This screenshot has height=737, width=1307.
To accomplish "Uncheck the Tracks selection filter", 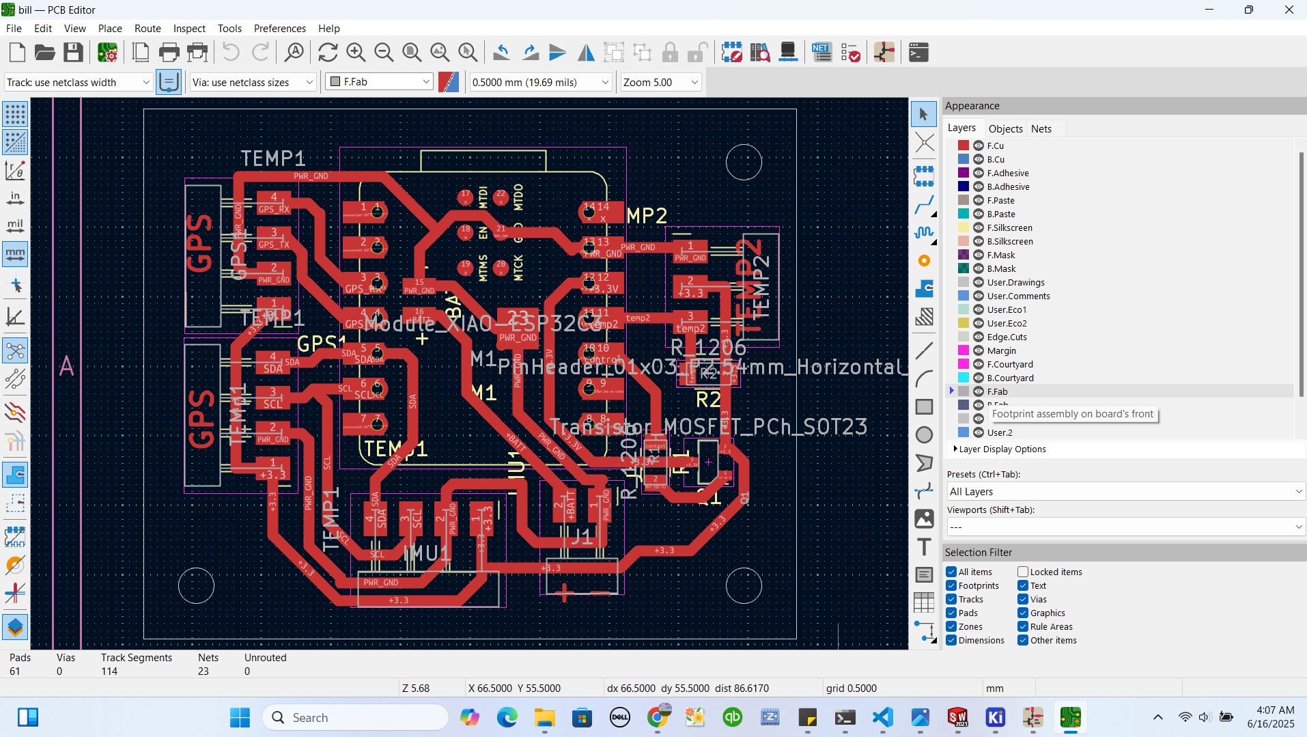I will (951, 599).
